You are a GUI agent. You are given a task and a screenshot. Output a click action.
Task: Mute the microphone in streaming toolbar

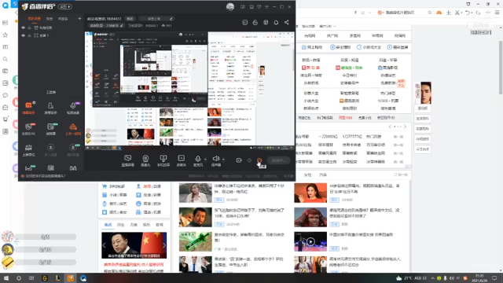click(x=198, y=160)
